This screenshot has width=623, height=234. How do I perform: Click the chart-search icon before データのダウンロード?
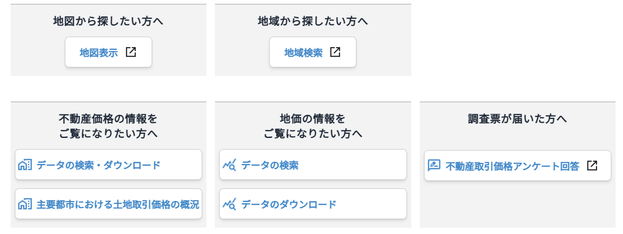pos(229,204)
